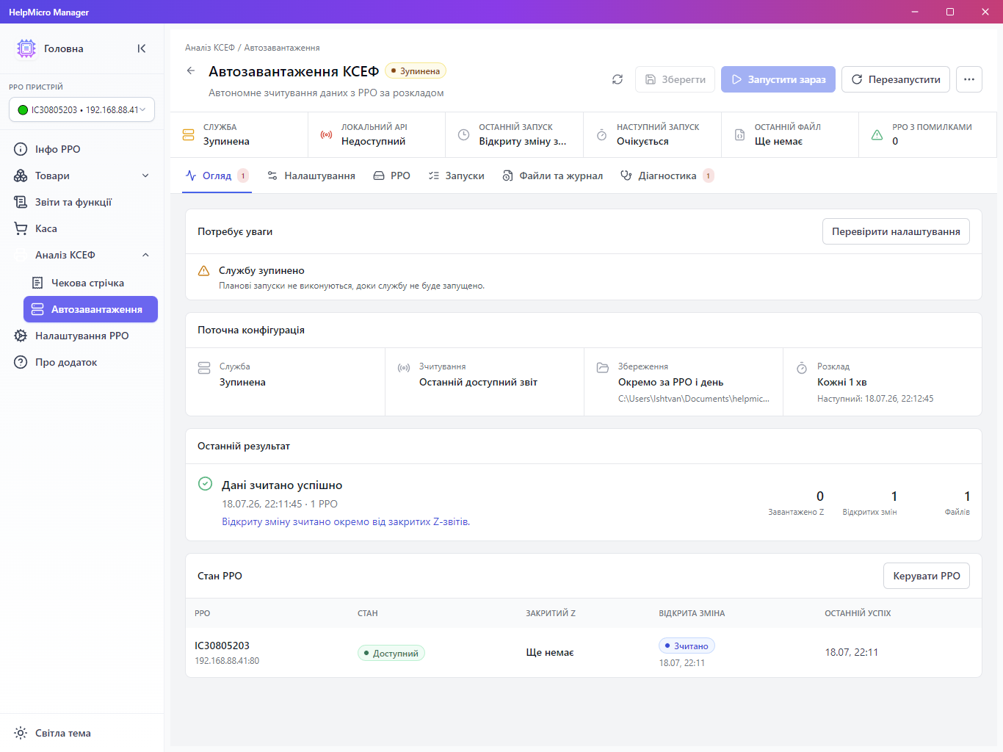Select Автозавантаження in the sidebar
The height and width of the screenshot is (752, 1003).
pyautogui.click(x=90, y=309)
